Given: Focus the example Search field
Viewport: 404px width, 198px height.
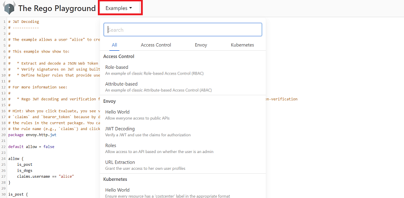Looking at the screenshot, I should pos(183,30).
